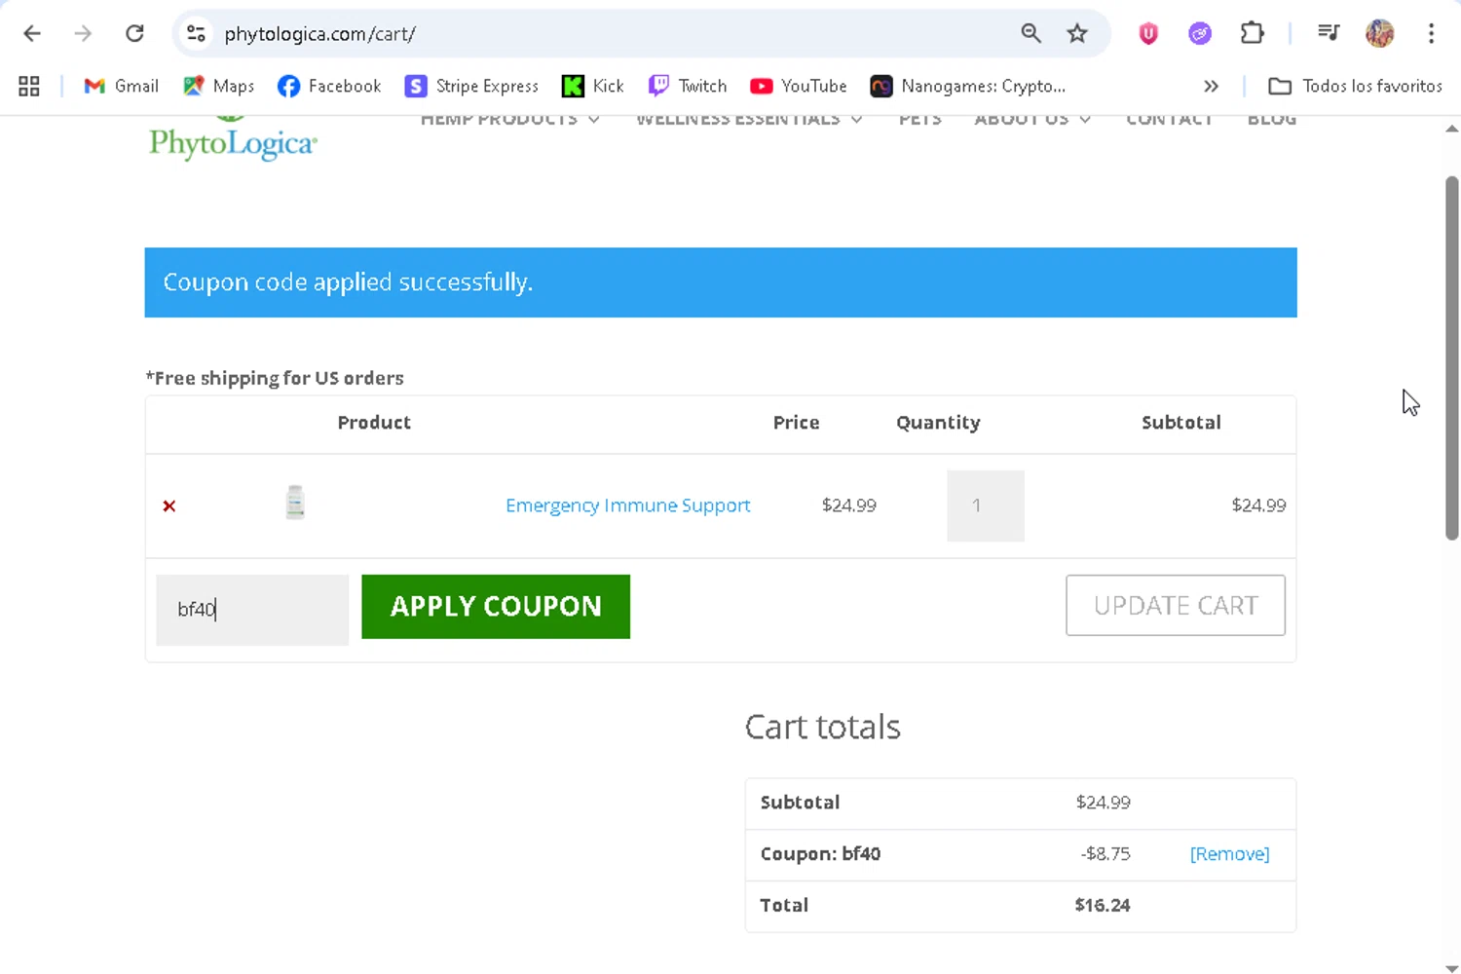Go back to the previous page

coord(32,34)
